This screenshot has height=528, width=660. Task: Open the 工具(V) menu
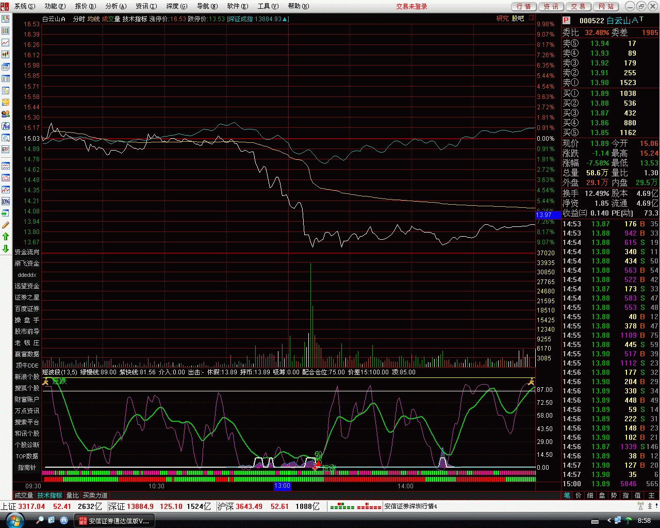pyautogui.click(x=268, y=6)
